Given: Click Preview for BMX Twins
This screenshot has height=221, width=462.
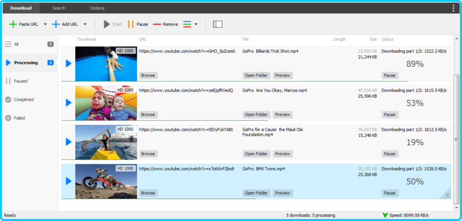Looking at the screenshot, I should pyautogui.click(x=282, y=193).
